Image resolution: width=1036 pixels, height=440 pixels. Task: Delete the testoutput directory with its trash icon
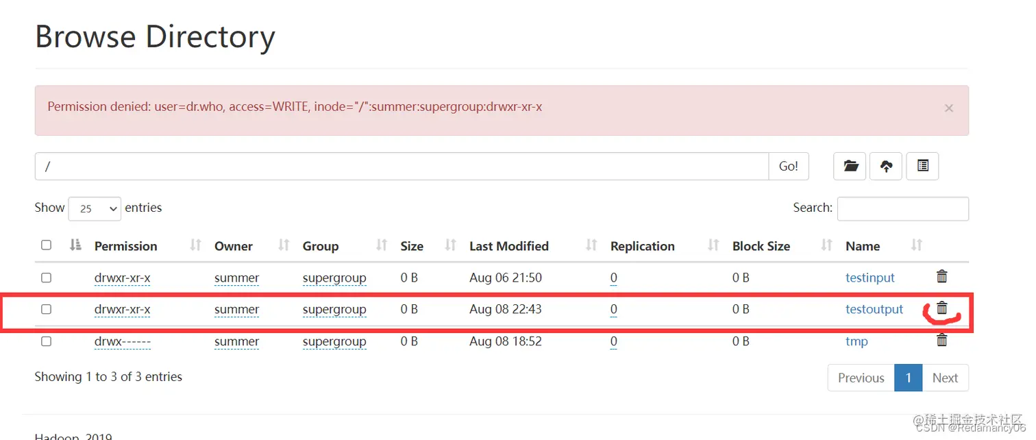[x=942, y=308]
